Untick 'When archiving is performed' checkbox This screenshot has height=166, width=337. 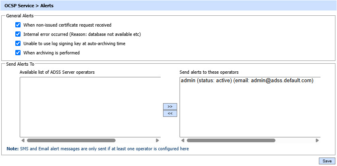tap(18, 53)
